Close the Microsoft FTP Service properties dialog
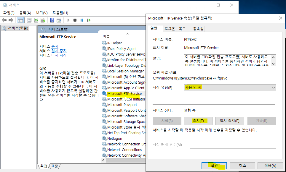The height and width of the screenshot is (172, 286). pyautogui.click(x=281, y=18)
